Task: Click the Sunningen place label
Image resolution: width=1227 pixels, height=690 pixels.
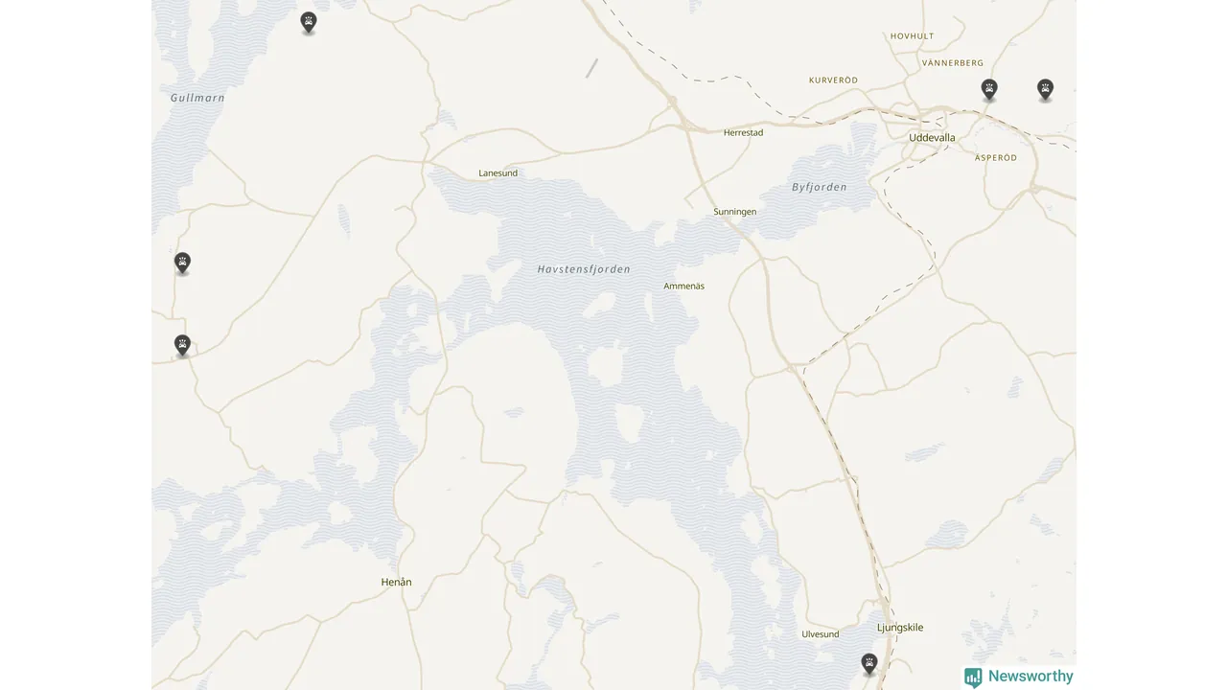Action: 734,212
